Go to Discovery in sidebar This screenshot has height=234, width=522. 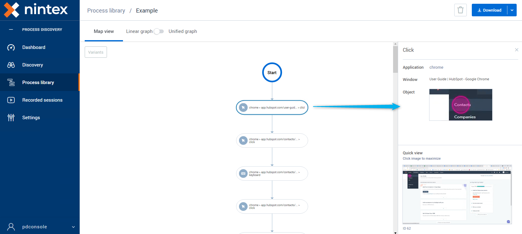tap(40, 65)
